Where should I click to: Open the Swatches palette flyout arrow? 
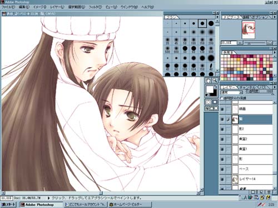coord(275,53)
